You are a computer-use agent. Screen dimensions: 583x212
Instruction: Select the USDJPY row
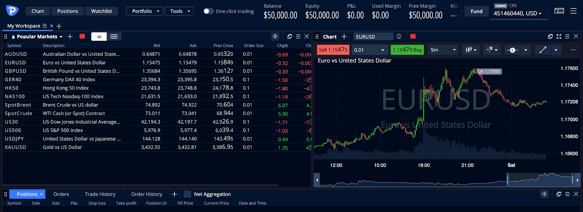point(157,139)
